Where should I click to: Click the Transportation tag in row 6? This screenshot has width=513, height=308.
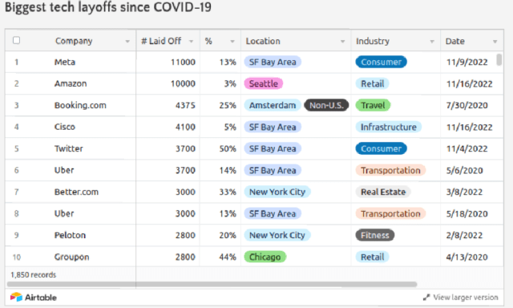tap(390, 170)
